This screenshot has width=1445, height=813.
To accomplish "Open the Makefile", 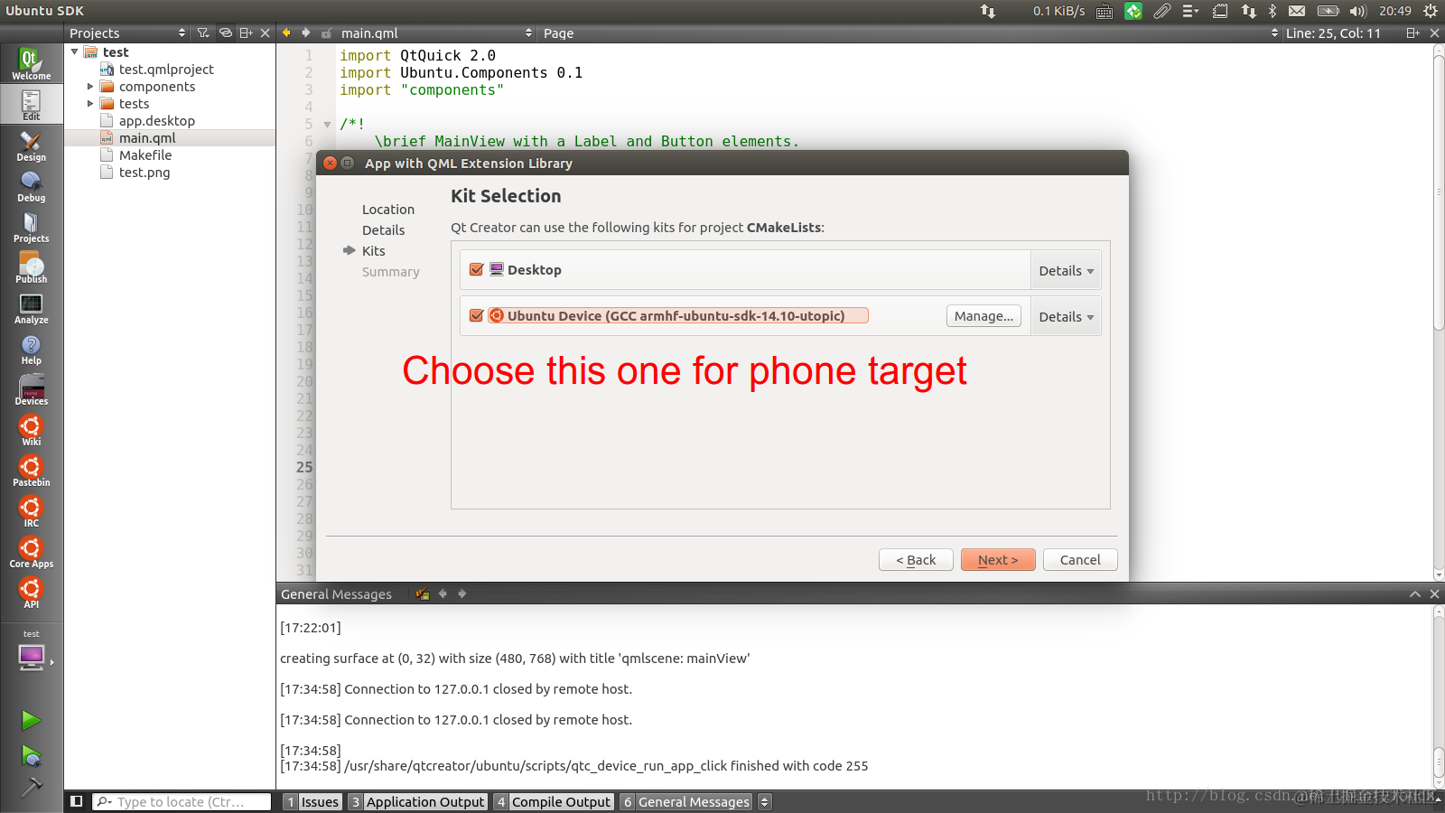I will pyautogui.click(x=145, y=155).
